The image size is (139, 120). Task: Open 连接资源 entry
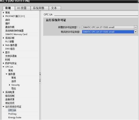tap(10, 99)
